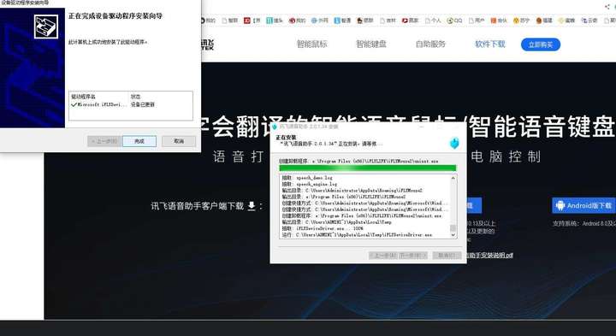
Task: Click the 驱动程序名 column header
Action: [83, 97]
